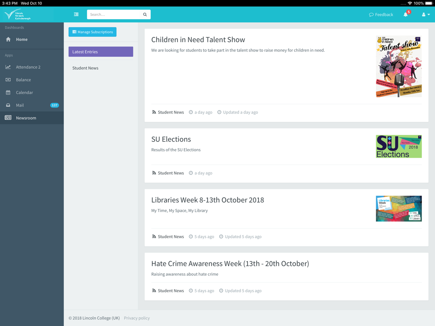Click the Manage Subscriptions button

point(92,32)
